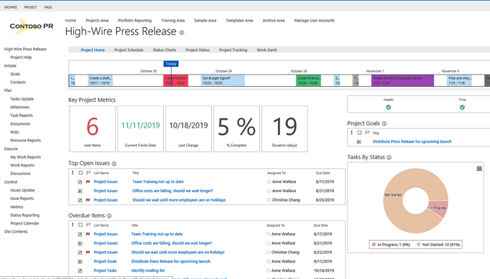Click the Top Open Issues info icon
The width and height of the screenshot is (490, 279).
tap(114, 164)
